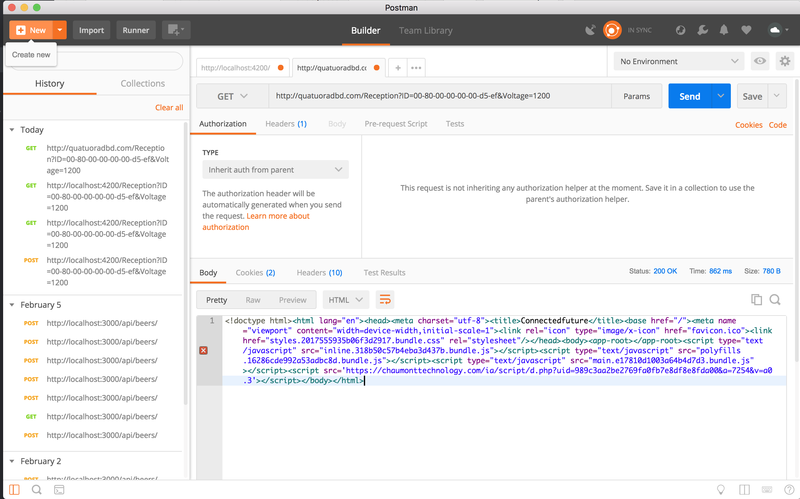Click the Runner button

pyautogui.click(x=136, y=30)
